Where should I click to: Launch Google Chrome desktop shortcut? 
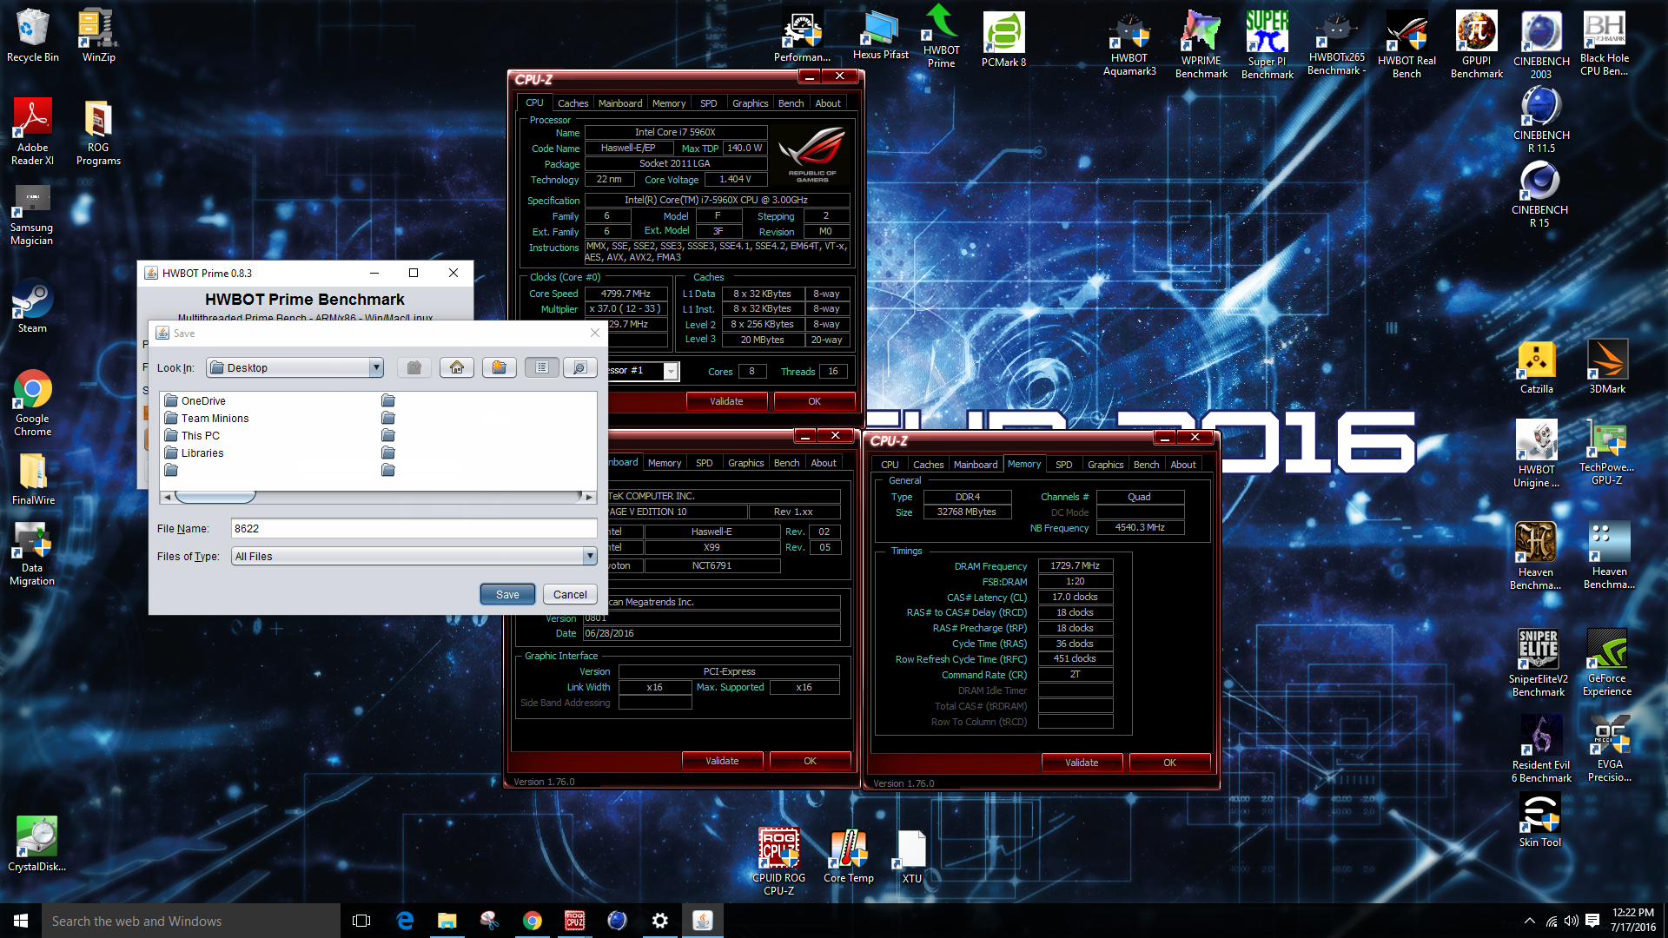[32, 404]
